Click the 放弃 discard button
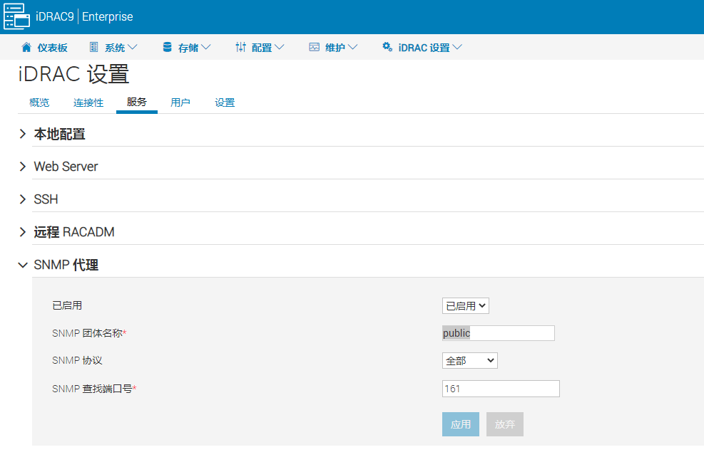 [504, 424]
